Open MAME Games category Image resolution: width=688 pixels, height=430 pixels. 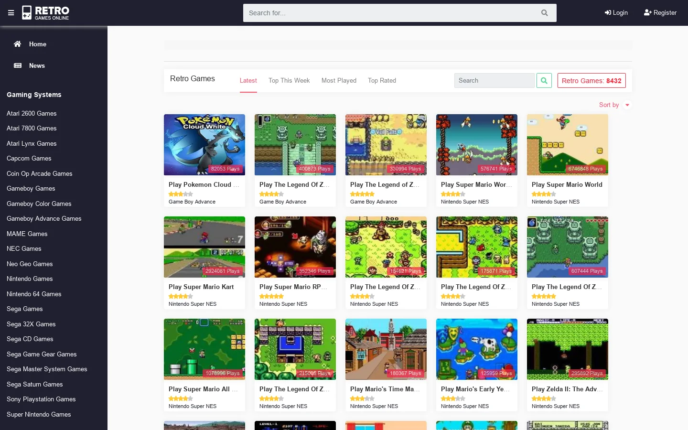point(27,234)
